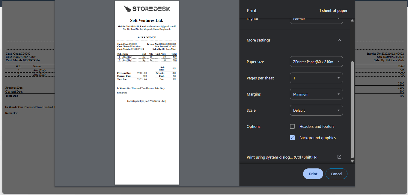Click the 'Scale' label

[x=251, y=110]
